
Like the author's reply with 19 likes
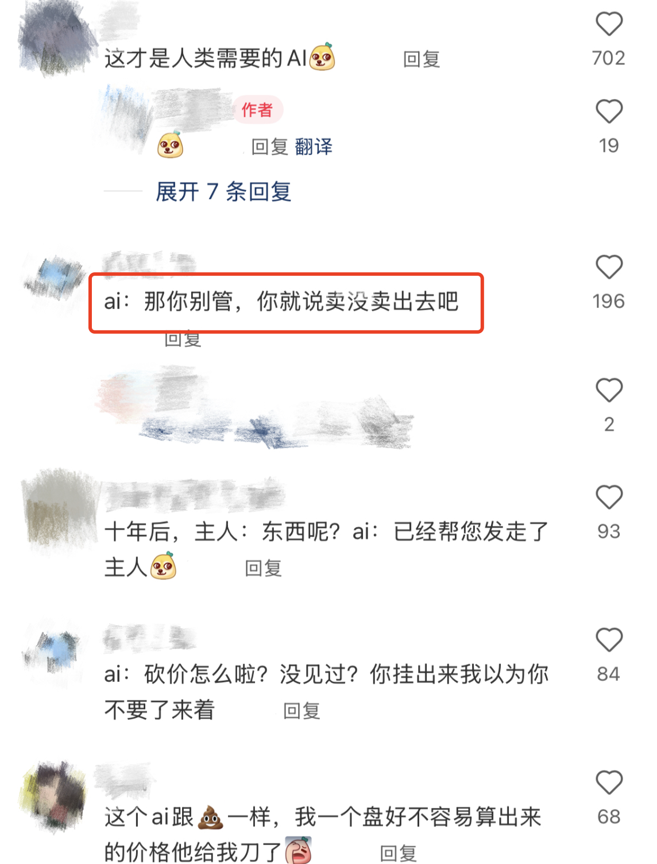609,112
